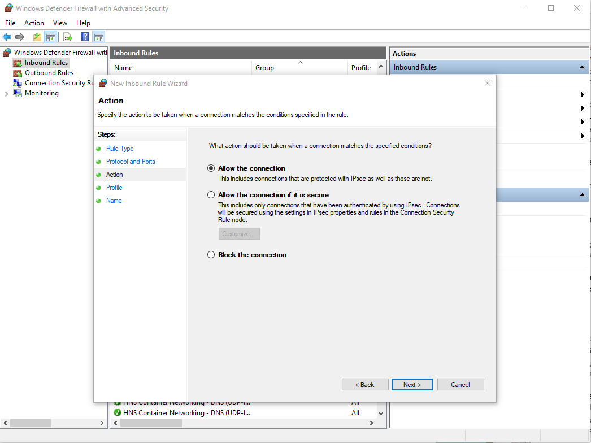This screenshot has height=443, width=591.
Task: Open Help via the question mark icon
Action: 85,37
